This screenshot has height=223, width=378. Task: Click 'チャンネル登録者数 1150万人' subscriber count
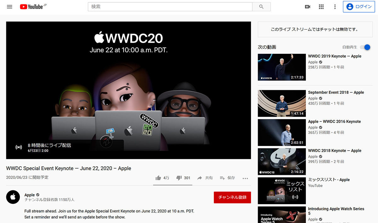coord(49,200)
